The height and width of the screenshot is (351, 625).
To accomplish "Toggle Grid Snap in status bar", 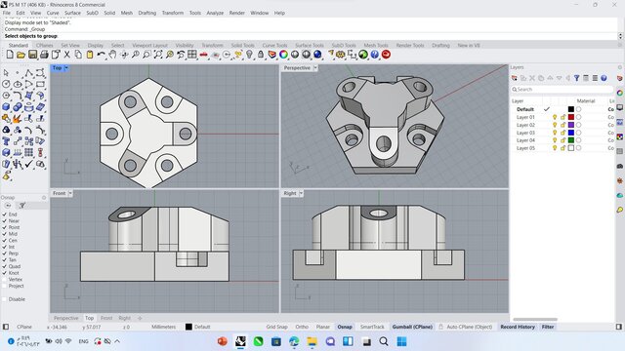I will pyautogui.click(x=276, y=327).
